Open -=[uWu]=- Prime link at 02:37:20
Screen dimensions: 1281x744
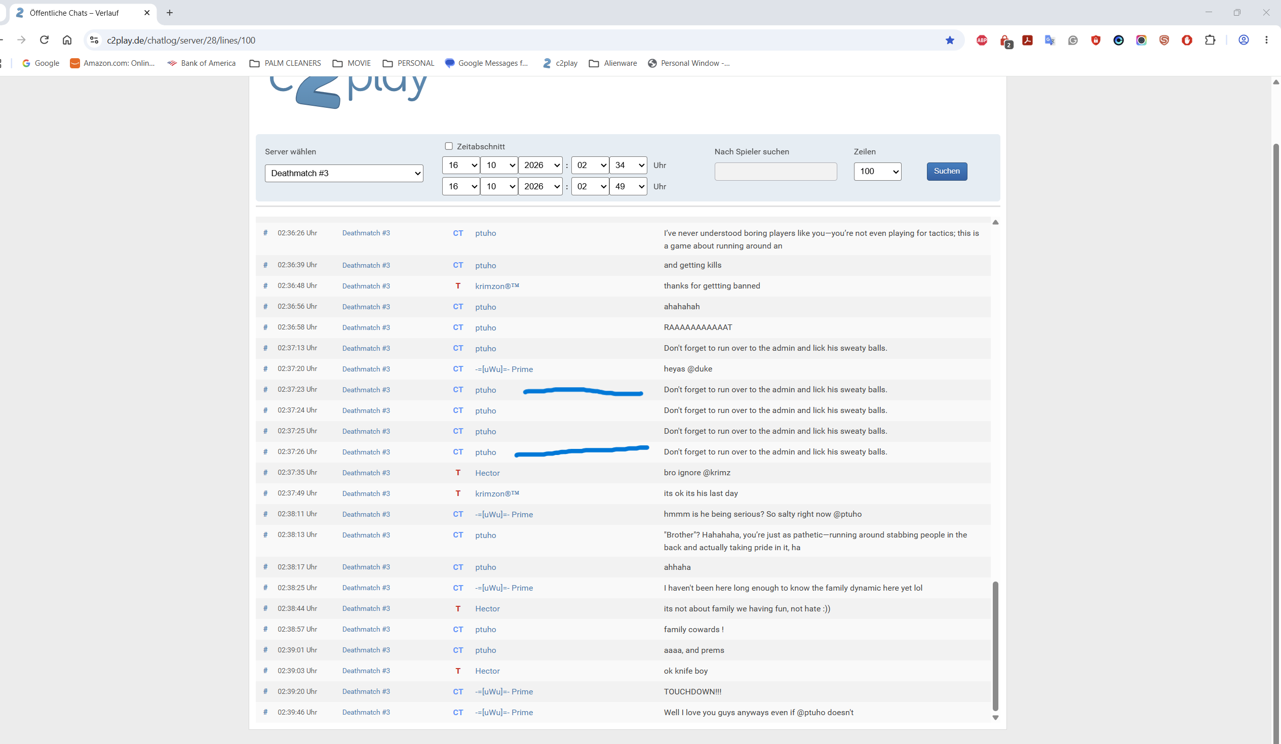(504, 369)
